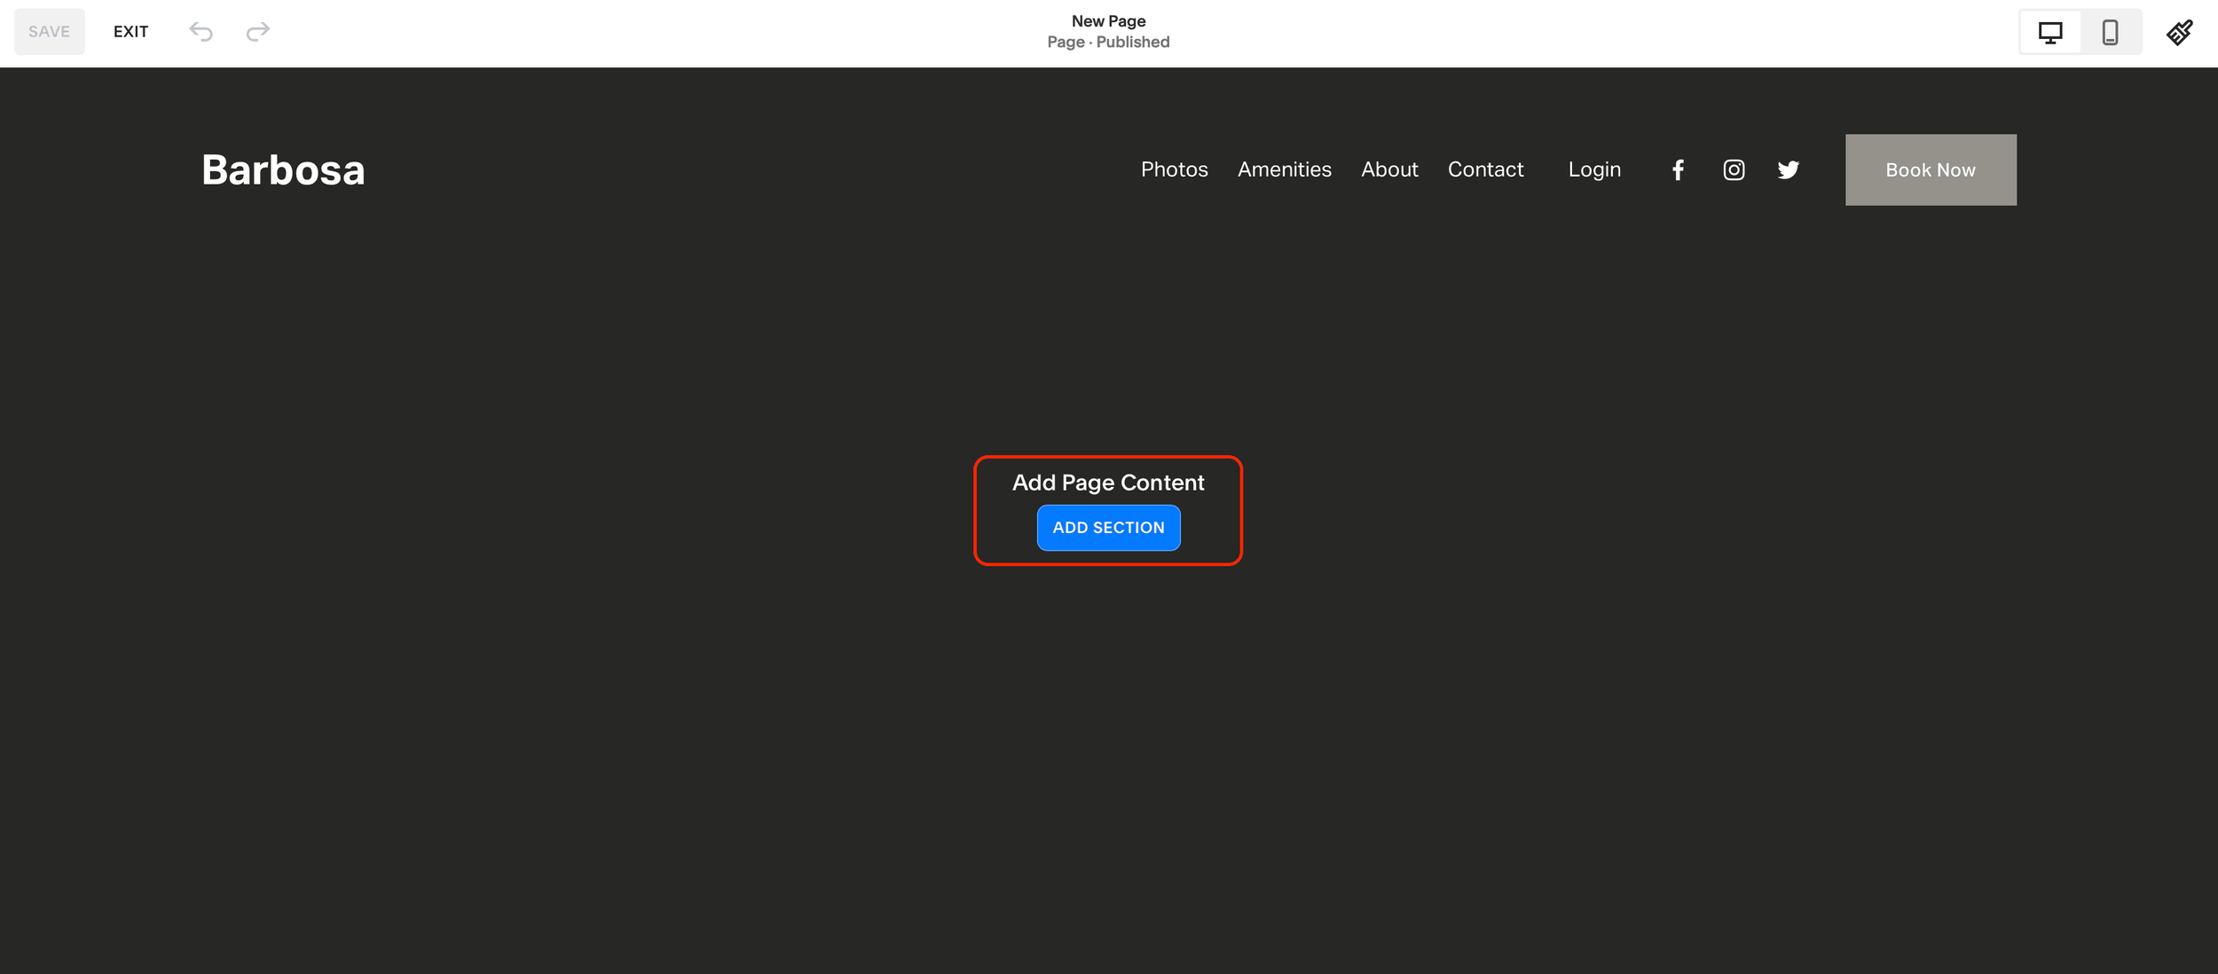Click the New Page title text
2218x974 pixels.
coord(1108,21)
